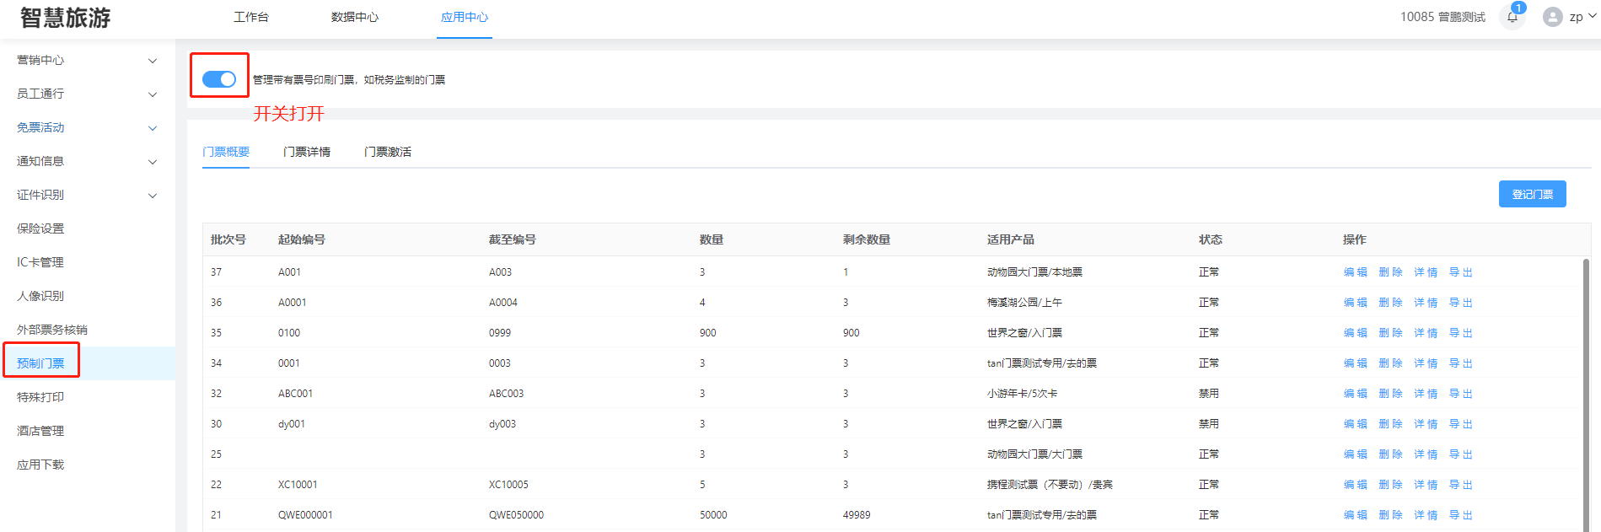View 详情 for batch 35
Image resolution: width=1601 pixels, height=532 pixels.
[1426, 333]
